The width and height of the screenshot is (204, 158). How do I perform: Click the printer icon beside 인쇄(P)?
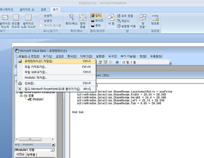click(x=20, y=83)
